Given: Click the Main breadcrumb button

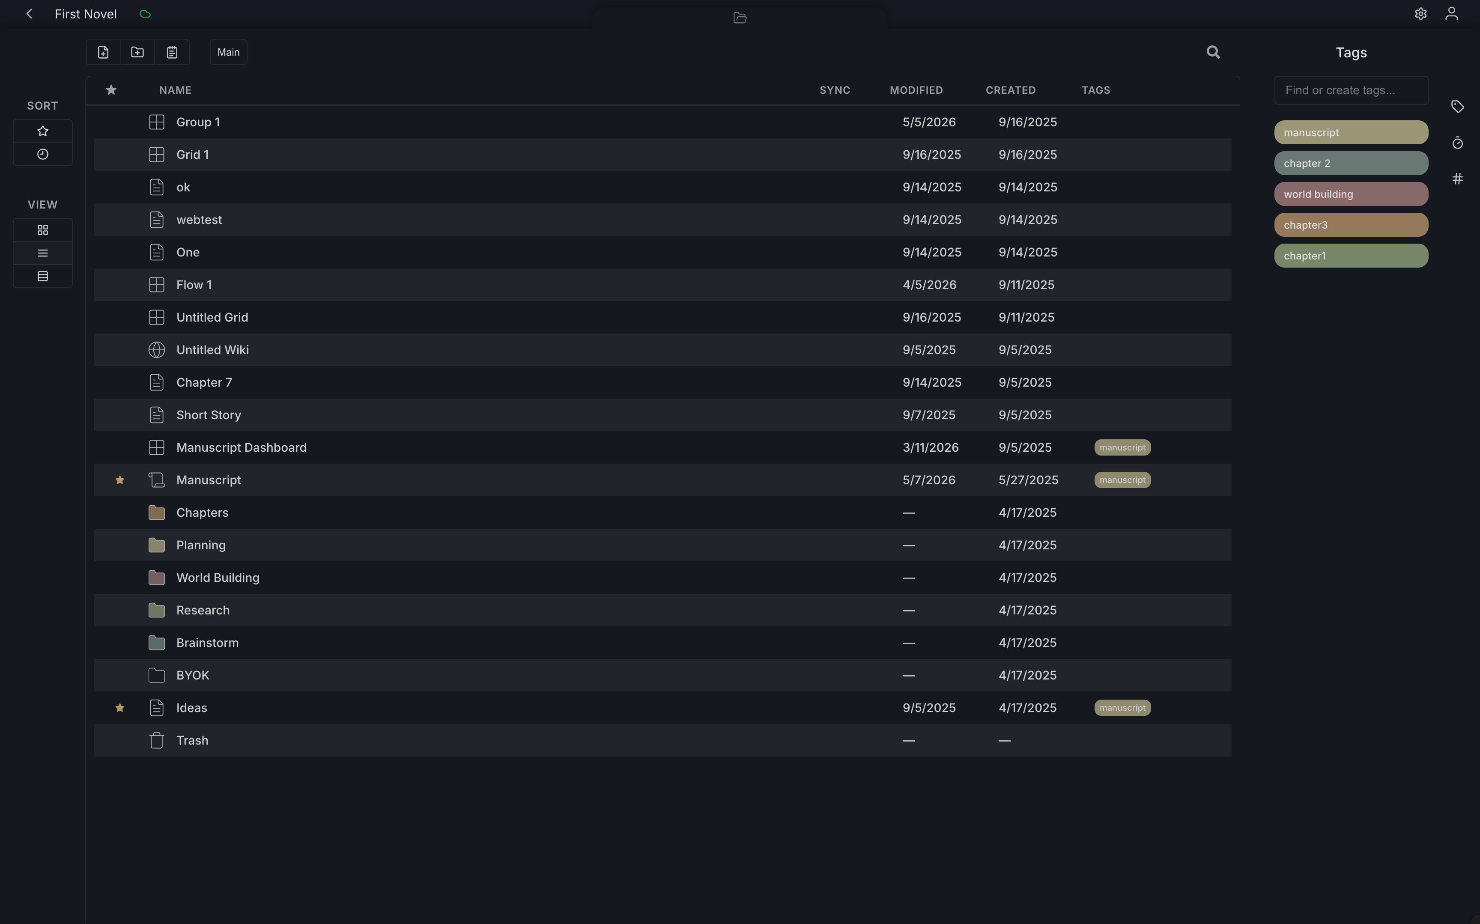Looking at the screenshot, I should coord(229,52).
